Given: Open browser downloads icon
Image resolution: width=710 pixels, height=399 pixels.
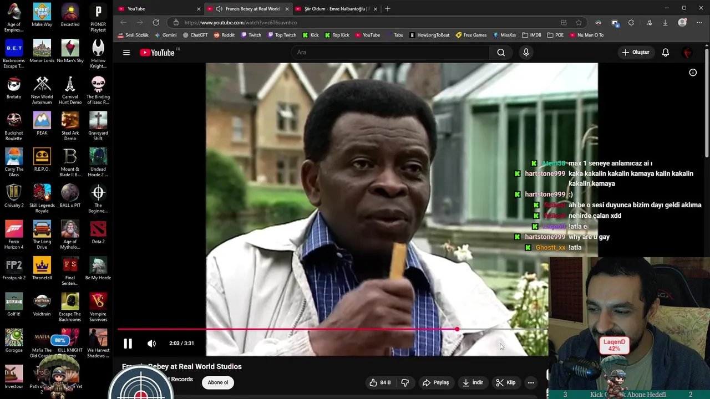Looking at the screenshot, I should pos(665,23).
